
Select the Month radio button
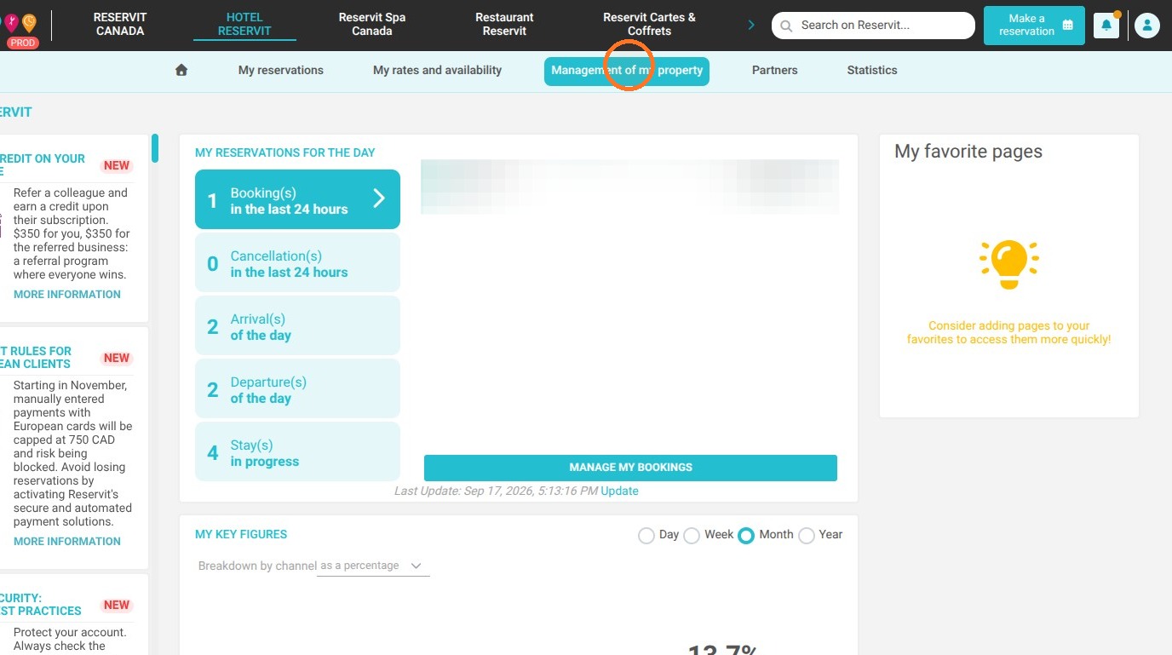[x=746, y=536]
